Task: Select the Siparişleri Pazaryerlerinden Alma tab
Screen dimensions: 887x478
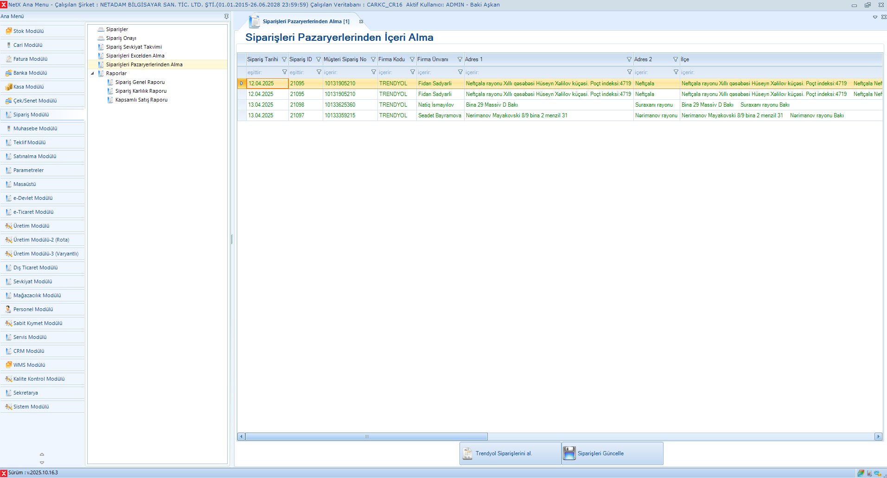Action: (x=306, y=21)
